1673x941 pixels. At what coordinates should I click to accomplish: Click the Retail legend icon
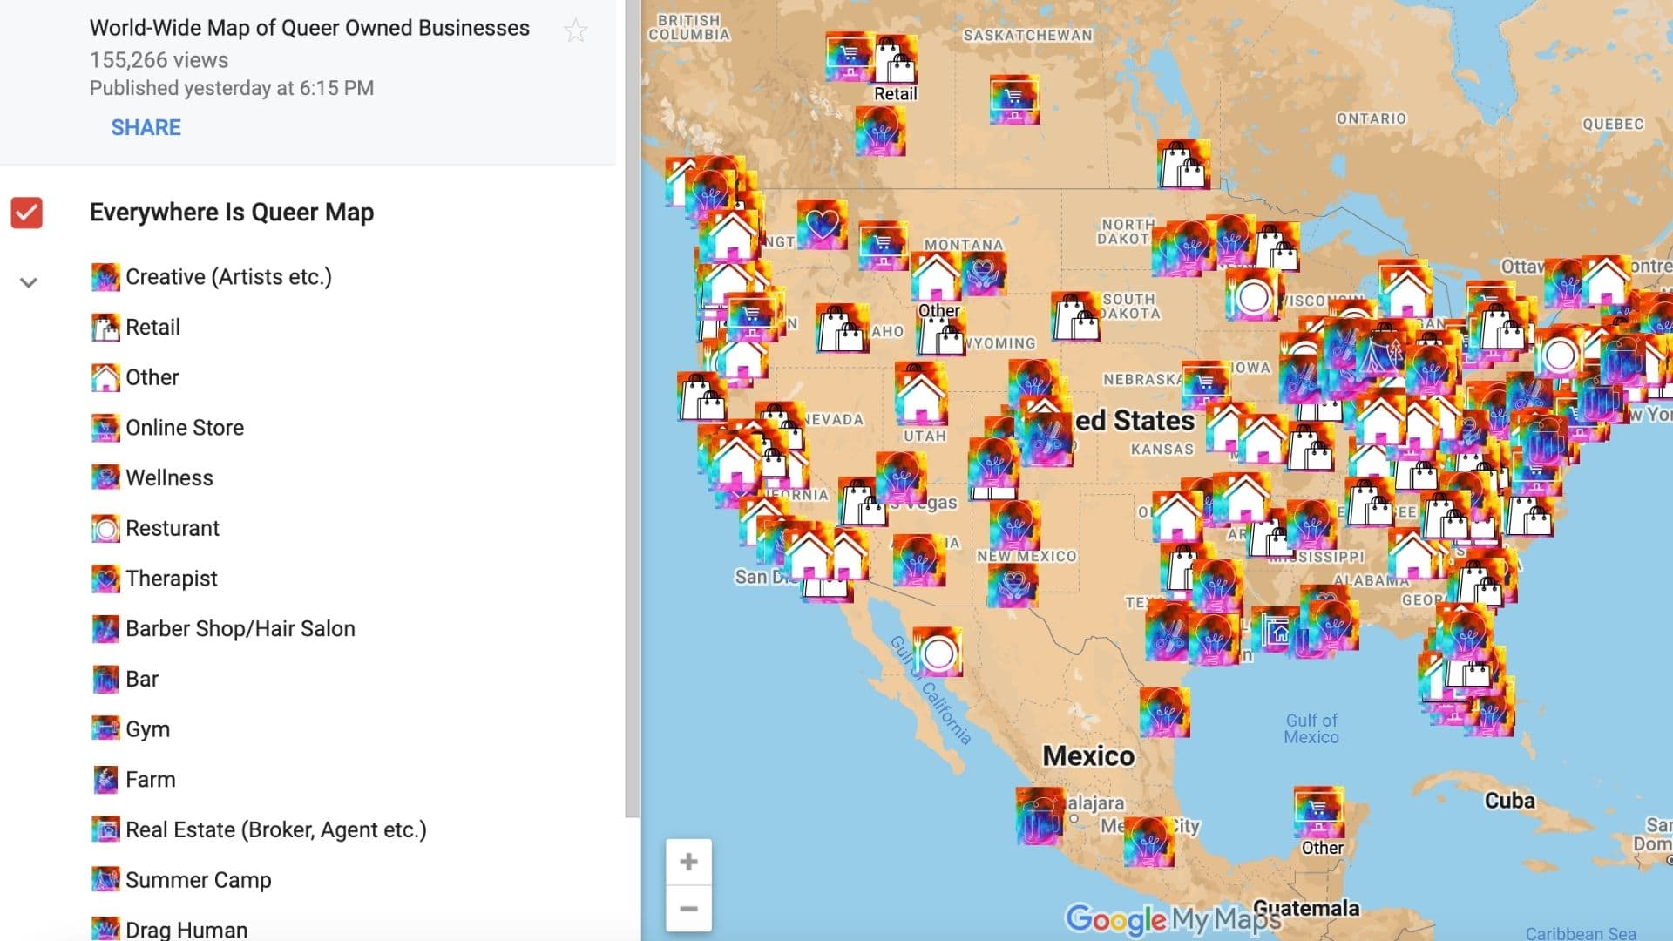105,328
